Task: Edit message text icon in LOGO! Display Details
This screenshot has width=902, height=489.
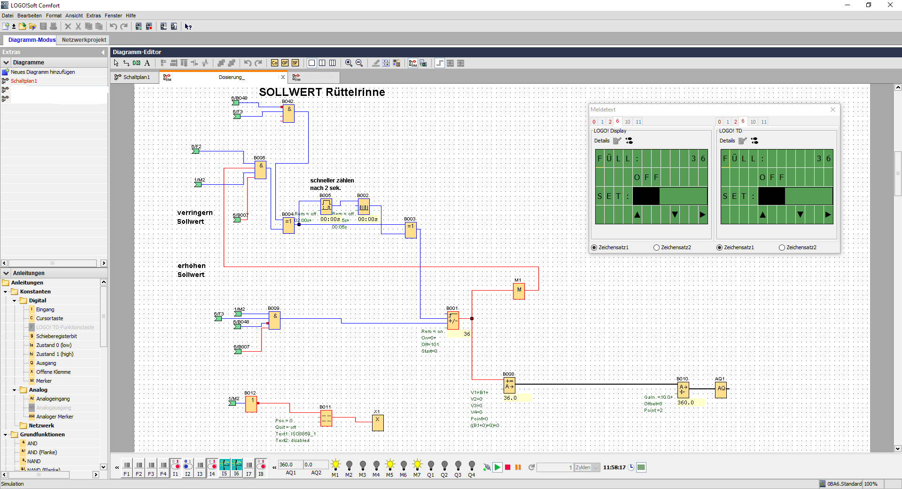Action: click(x=617, y=141)
